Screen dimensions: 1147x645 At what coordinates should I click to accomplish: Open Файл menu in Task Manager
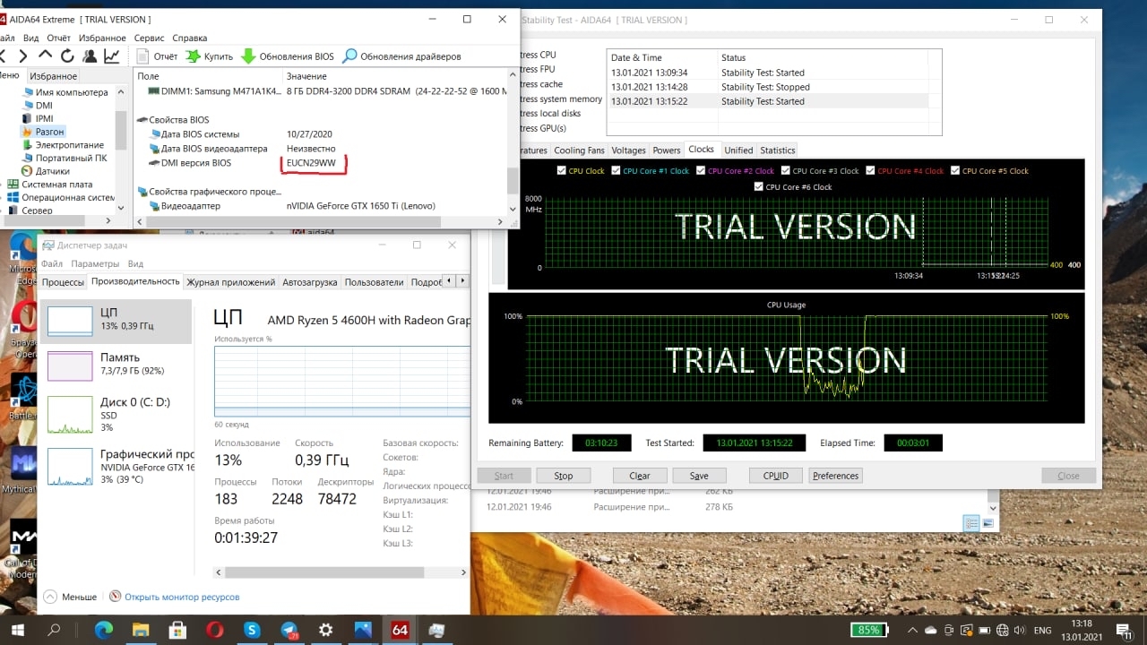(51, 264)
